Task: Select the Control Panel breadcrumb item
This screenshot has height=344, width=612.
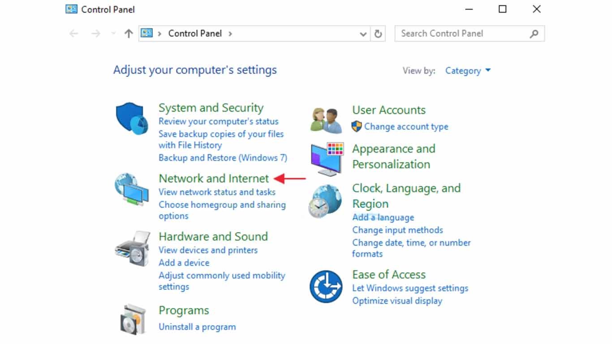Action: 195,34
